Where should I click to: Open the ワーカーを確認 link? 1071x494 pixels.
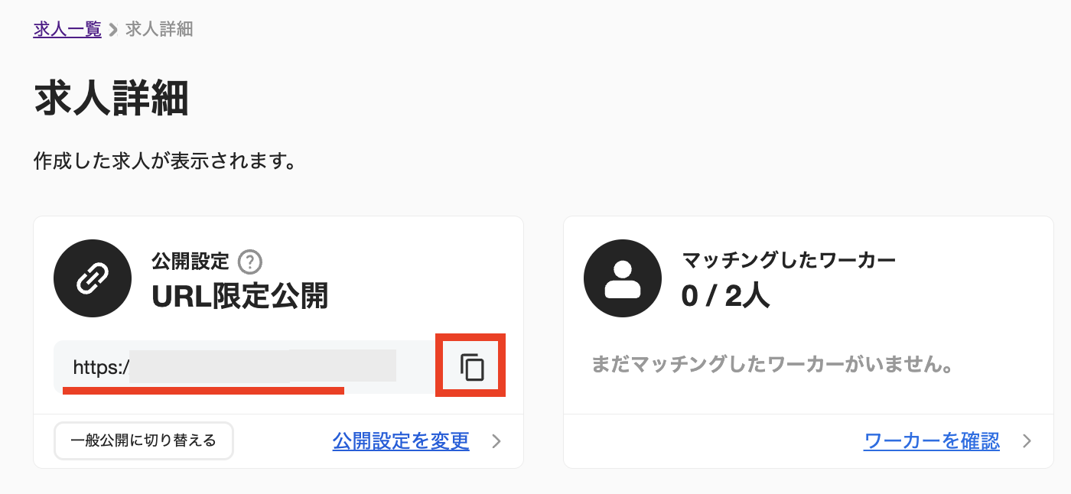coord(932,441)
